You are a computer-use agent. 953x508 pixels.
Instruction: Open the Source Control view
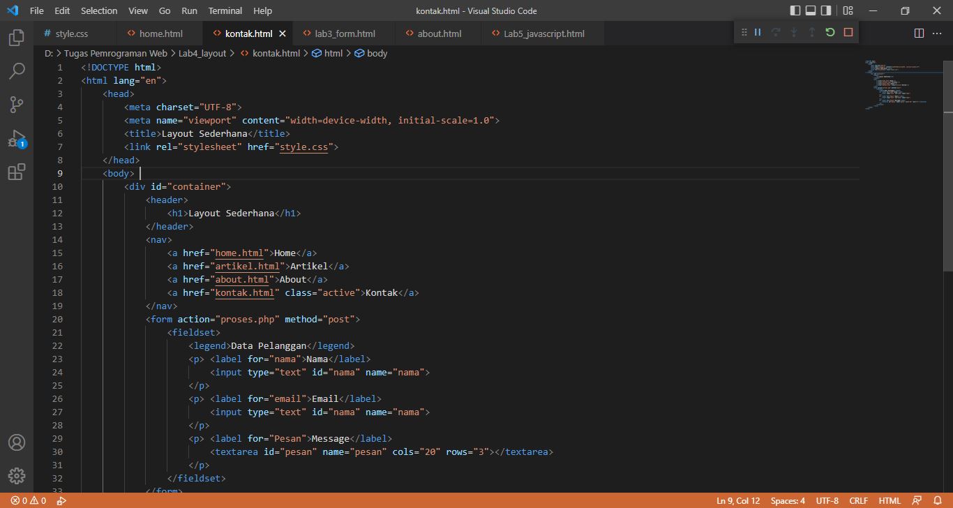coord(17,104)
